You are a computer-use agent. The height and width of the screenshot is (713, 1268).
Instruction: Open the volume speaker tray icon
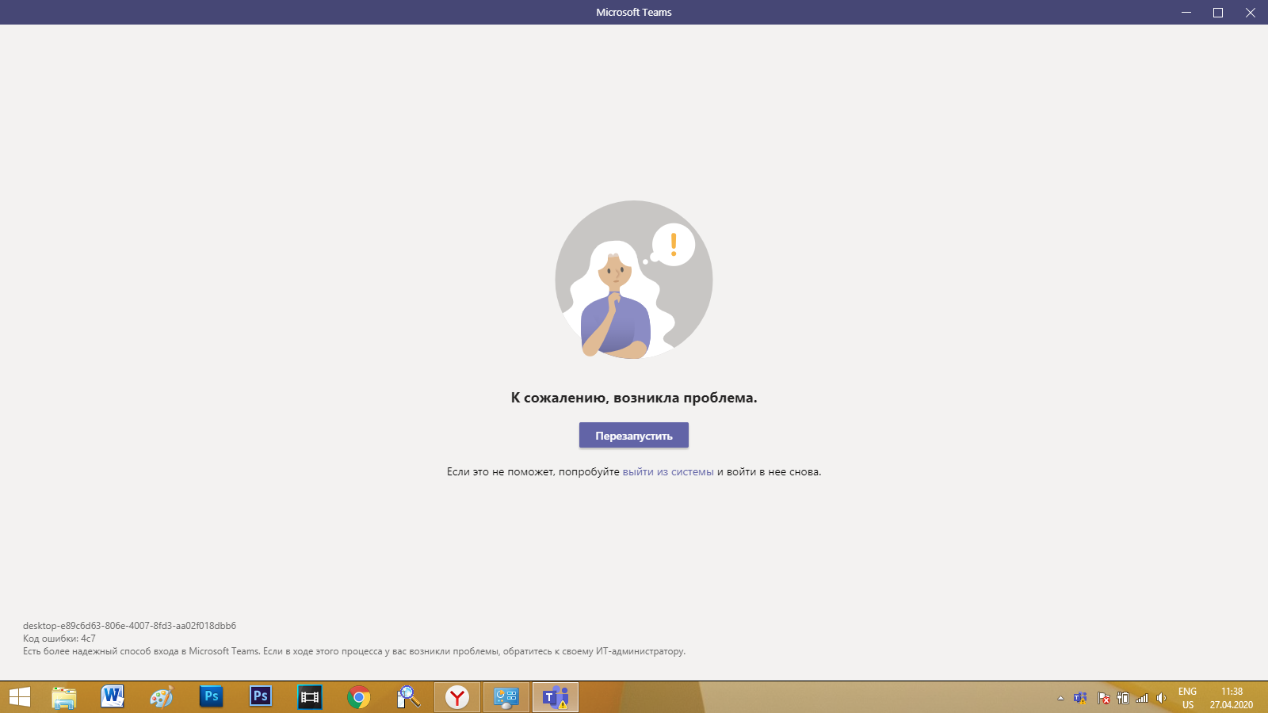tap(1161, 698)
